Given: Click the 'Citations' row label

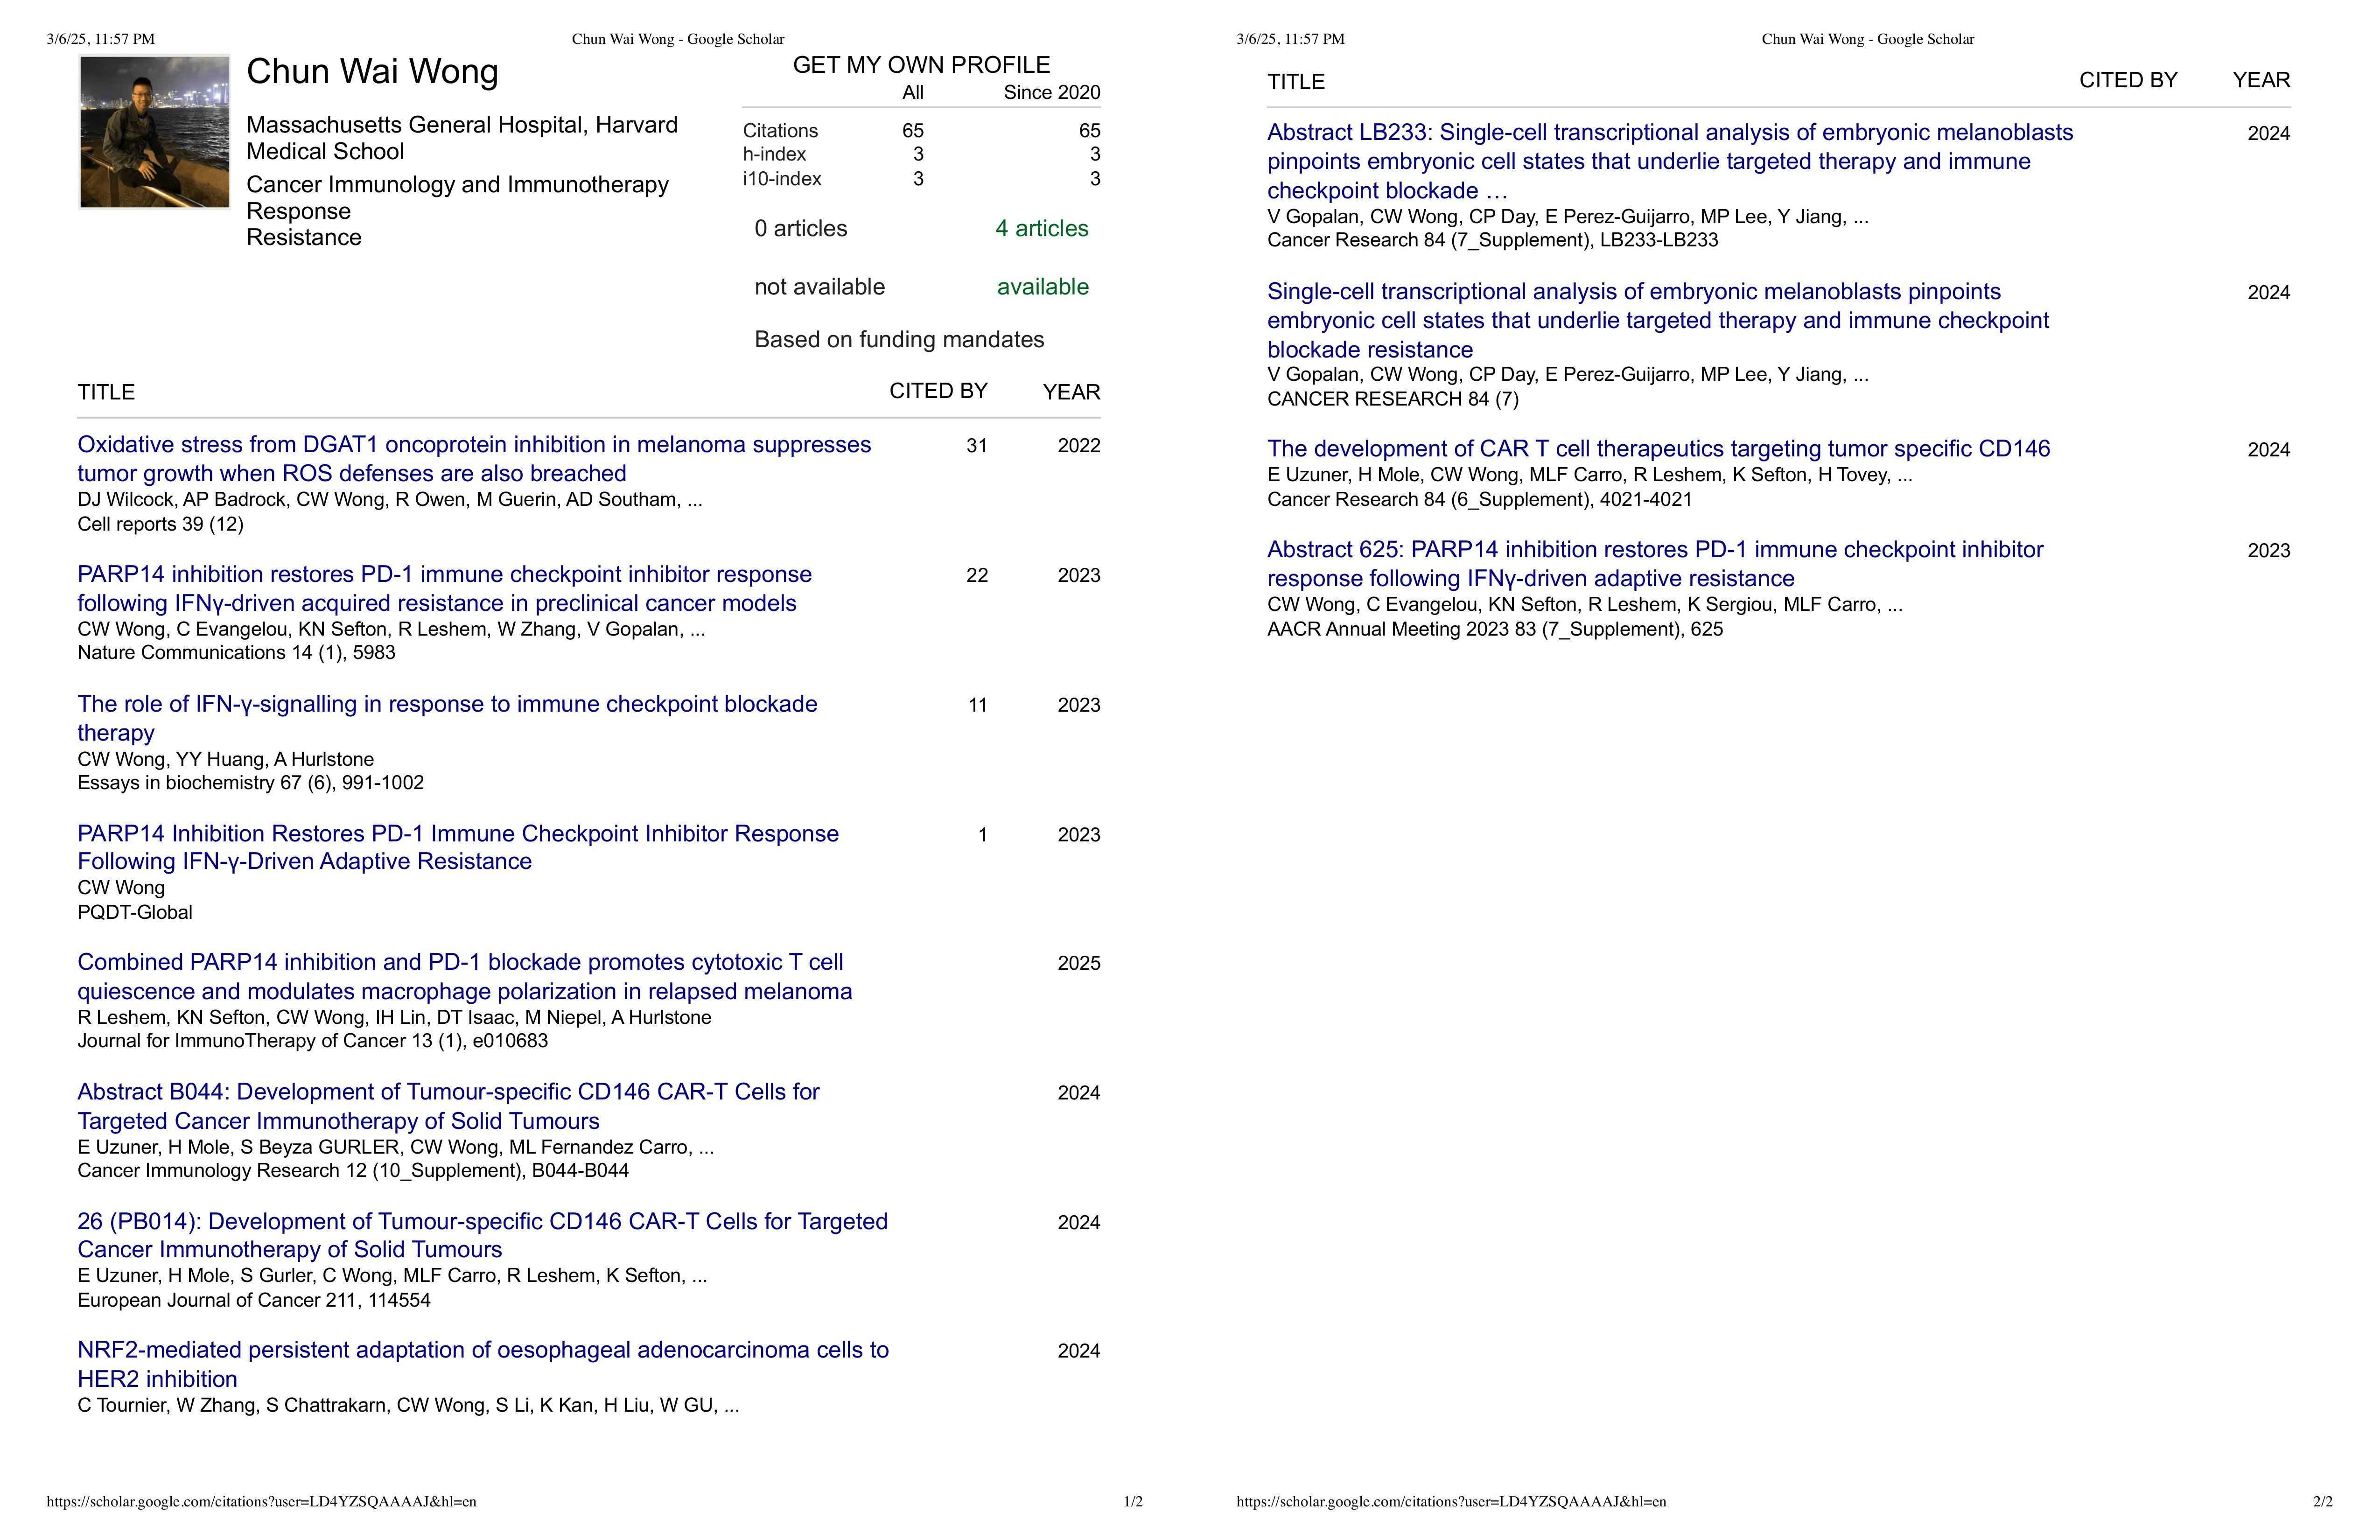Looking at the screenshot, I should [x=780, y=131].
